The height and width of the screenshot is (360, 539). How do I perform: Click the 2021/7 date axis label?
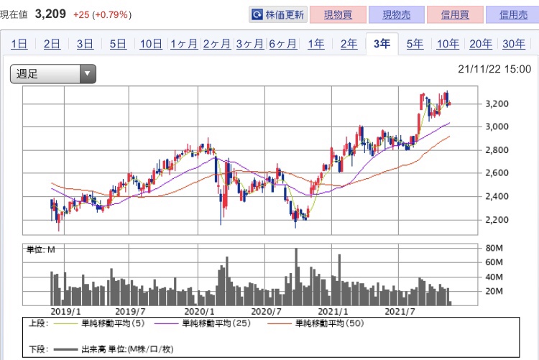[x=400, y=312]
